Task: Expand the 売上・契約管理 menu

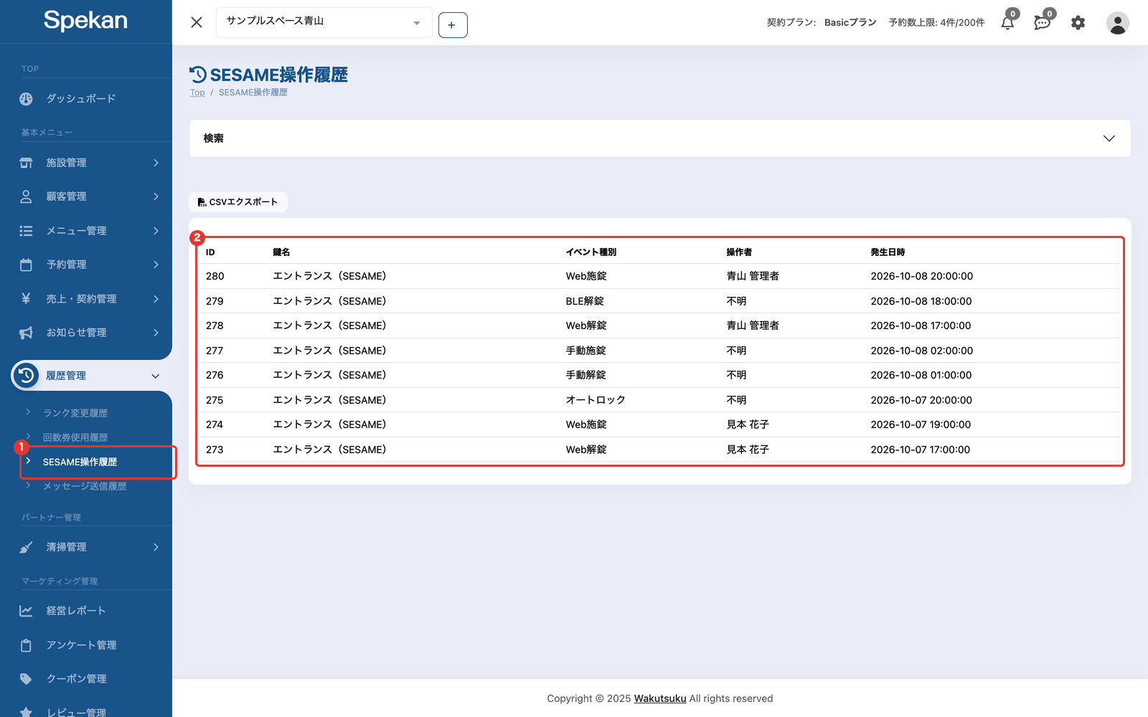Action: tap(86, 299)
